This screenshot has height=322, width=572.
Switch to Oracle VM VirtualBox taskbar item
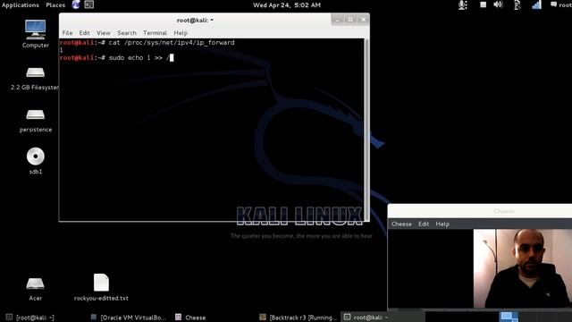129,318
